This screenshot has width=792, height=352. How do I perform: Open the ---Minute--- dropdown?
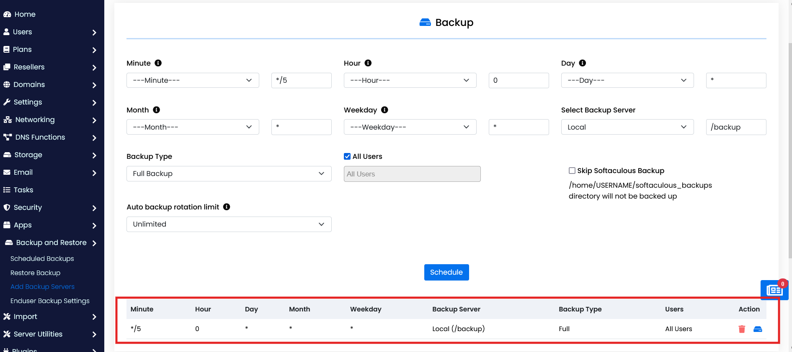tap(193, 80)
